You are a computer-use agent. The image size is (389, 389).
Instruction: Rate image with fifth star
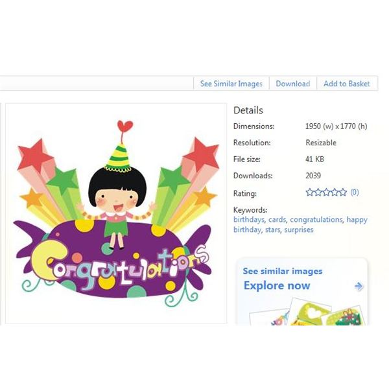[343, 193]
